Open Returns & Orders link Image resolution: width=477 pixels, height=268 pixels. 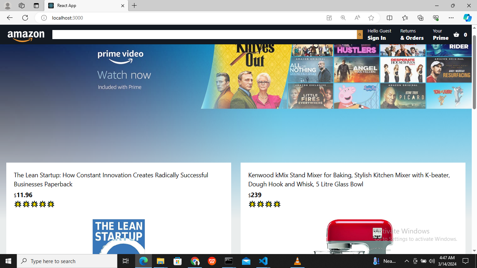[412, 35]
